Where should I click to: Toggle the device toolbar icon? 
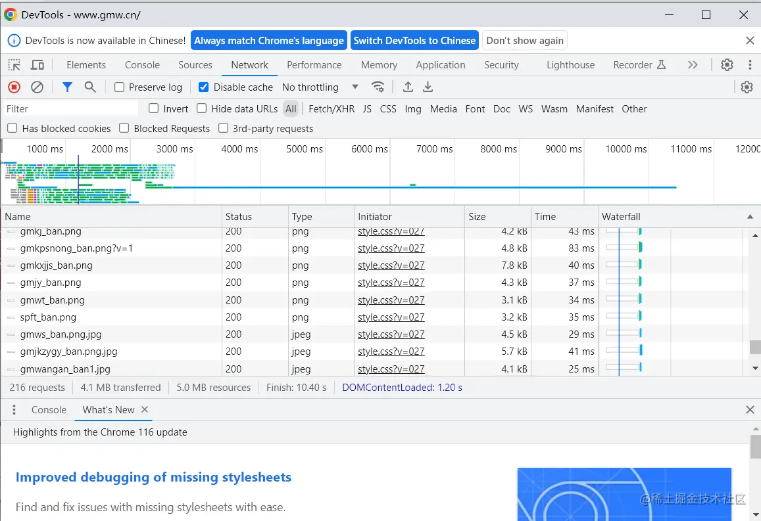coord(37,64)
